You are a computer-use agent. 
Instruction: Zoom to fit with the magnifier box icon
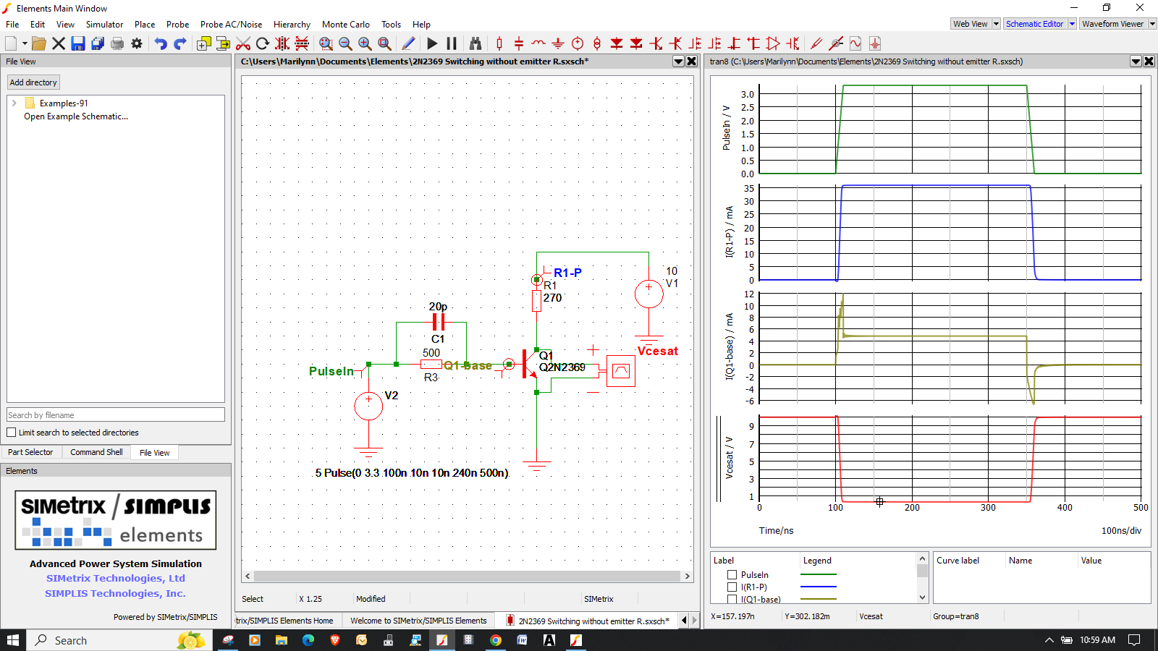coord(384,43)
